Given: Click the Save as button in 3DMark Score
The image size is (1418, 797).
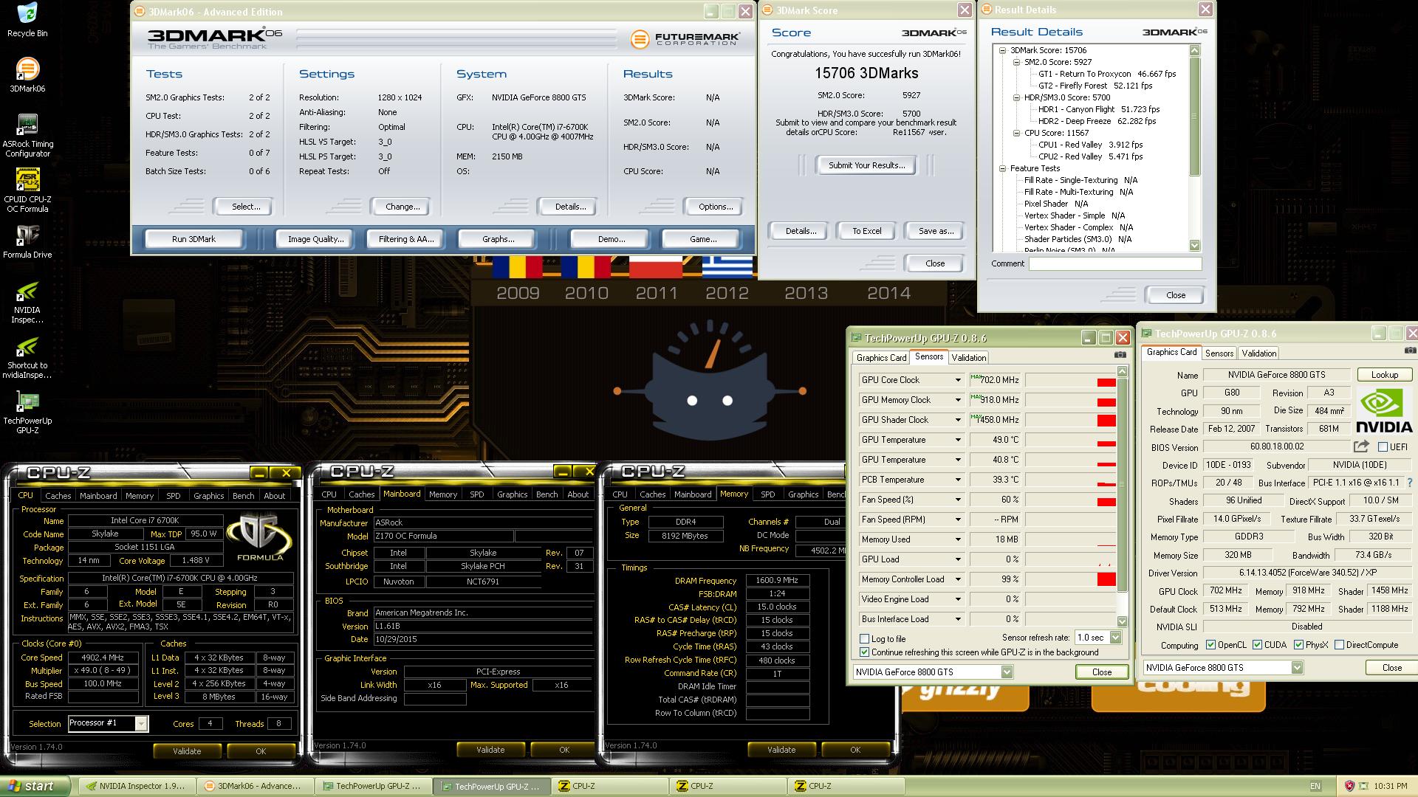Looking at the screenshot, I should click(936, 231).
